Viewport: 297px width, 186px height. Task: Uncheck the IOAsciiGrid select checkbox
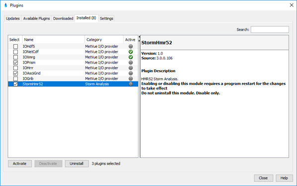15,73
